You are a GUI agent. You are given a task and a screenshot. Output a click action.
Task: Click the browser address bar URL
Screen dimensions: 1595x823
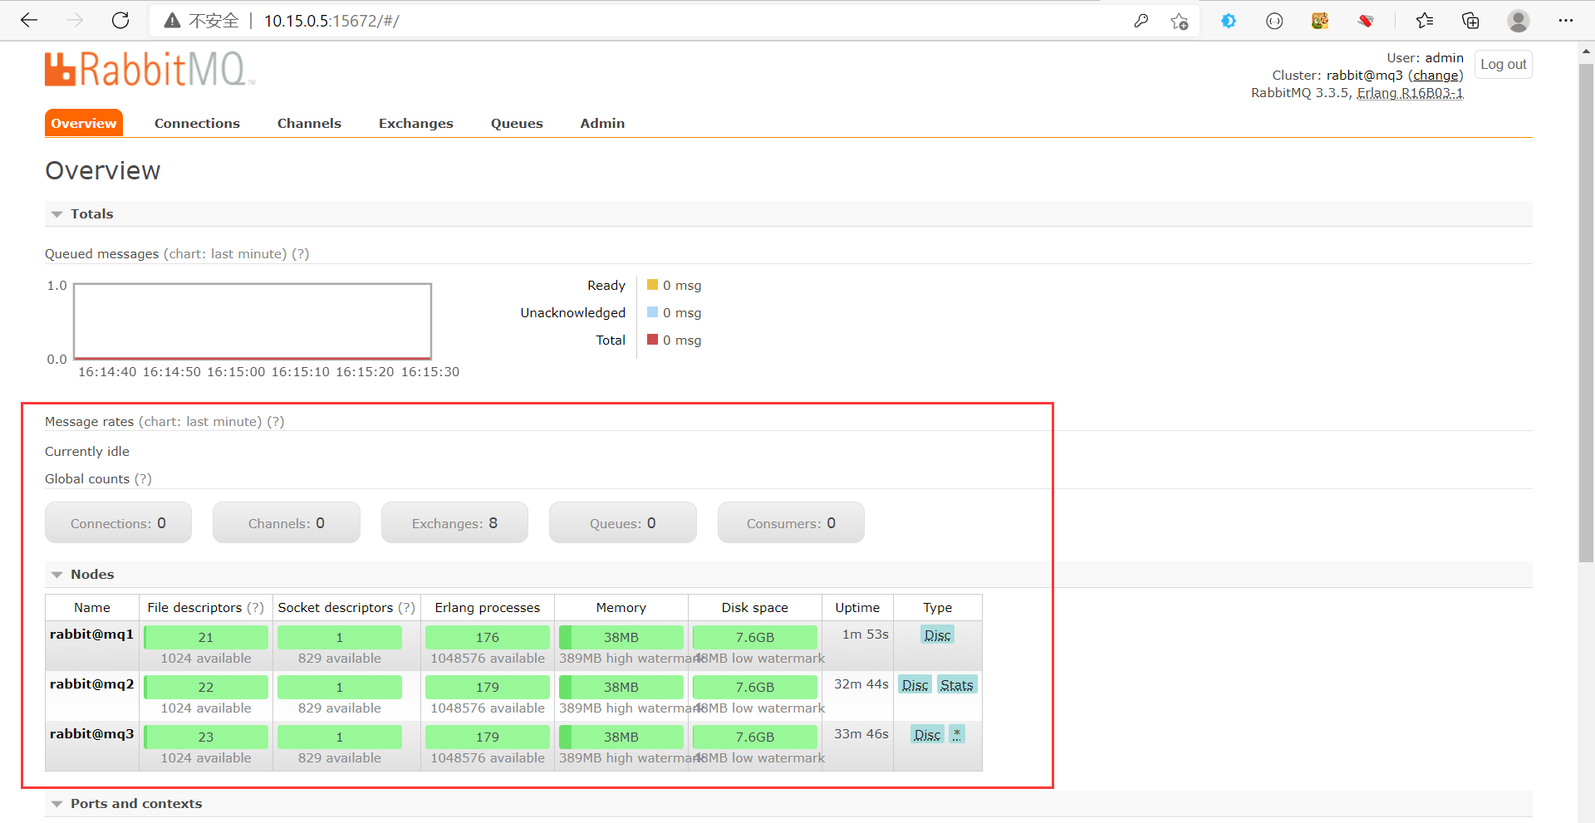coord(331,21)
